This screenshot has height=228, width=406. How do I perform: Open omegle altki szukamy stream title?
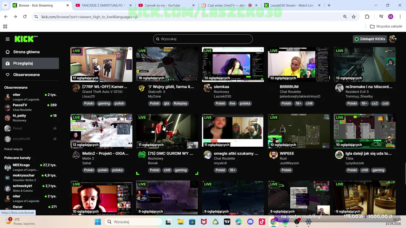coord(232,153)
